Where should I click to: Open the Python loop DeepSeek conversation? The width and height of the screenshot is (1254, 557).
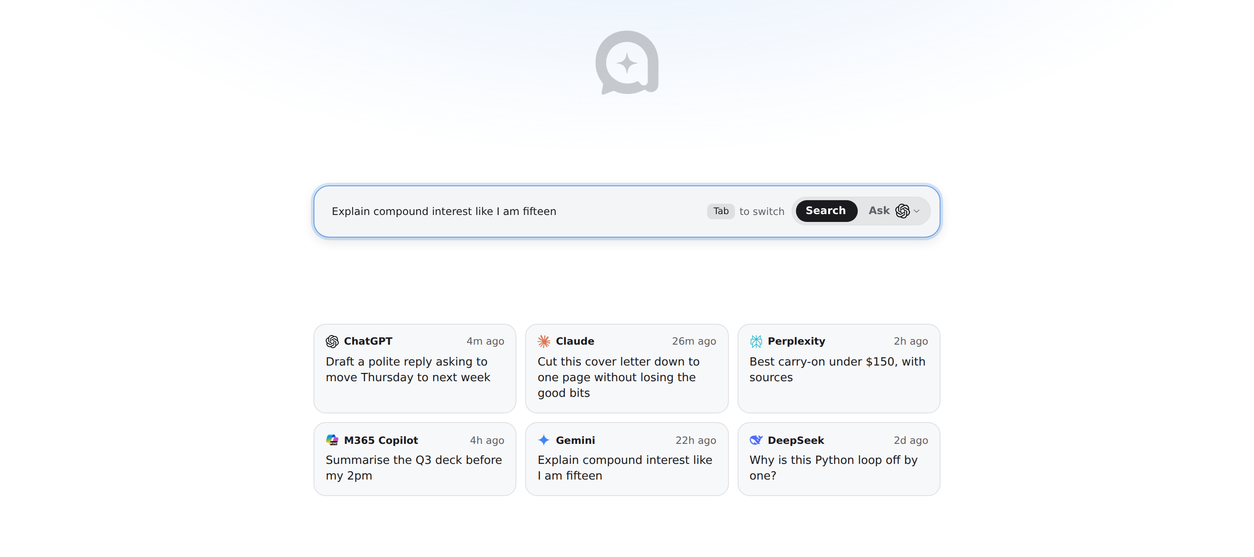(x=839, y=459)
